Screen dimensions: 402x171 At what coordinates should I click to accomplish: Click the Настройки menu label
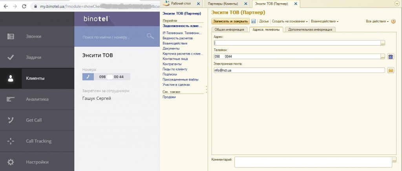tap(37, 162)
